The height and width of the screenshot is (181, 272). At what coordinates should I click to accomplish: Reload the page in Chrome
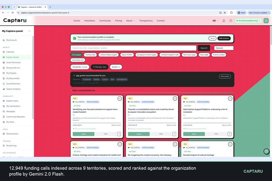(12, 13)
